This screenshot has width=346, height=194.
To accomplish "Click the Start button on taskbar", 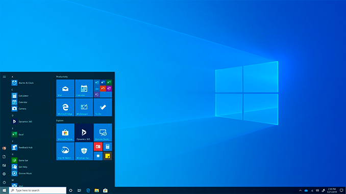I will pos(4,190).
